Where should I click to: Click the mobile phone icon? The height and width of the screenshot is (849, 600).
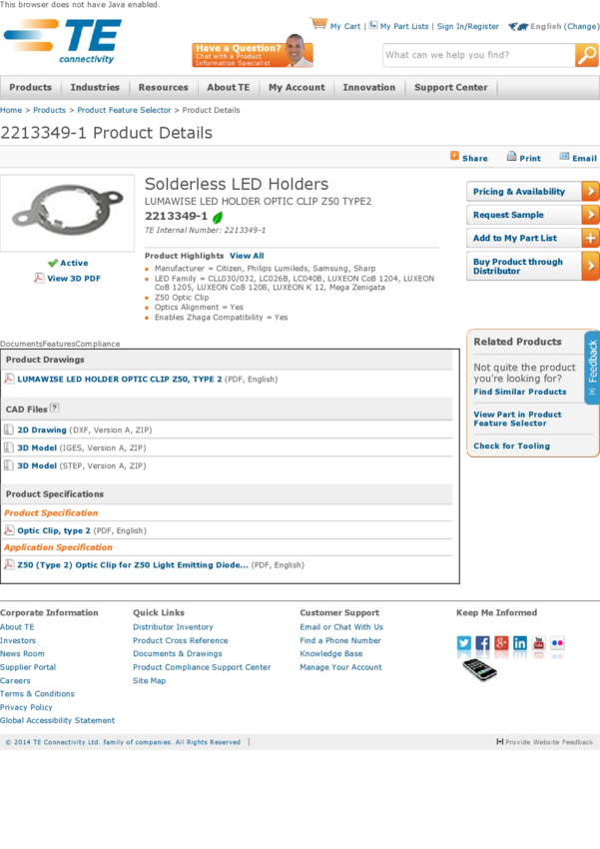[479, 670]
